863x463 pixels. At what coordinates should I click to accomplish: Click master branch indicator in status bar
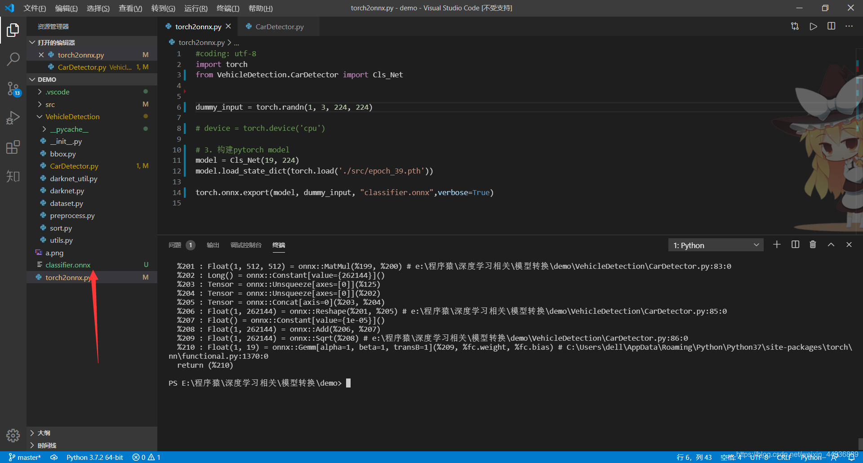[x=25, y=457]
